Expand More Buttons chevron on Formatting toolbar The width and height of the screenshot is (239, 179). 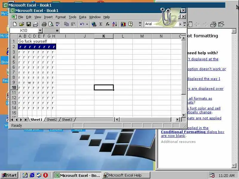click(x=184, y=24)
